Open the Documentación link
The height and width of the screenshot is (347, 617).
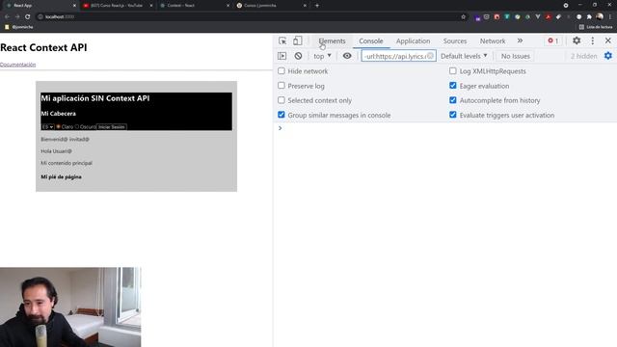coord(17,65)
